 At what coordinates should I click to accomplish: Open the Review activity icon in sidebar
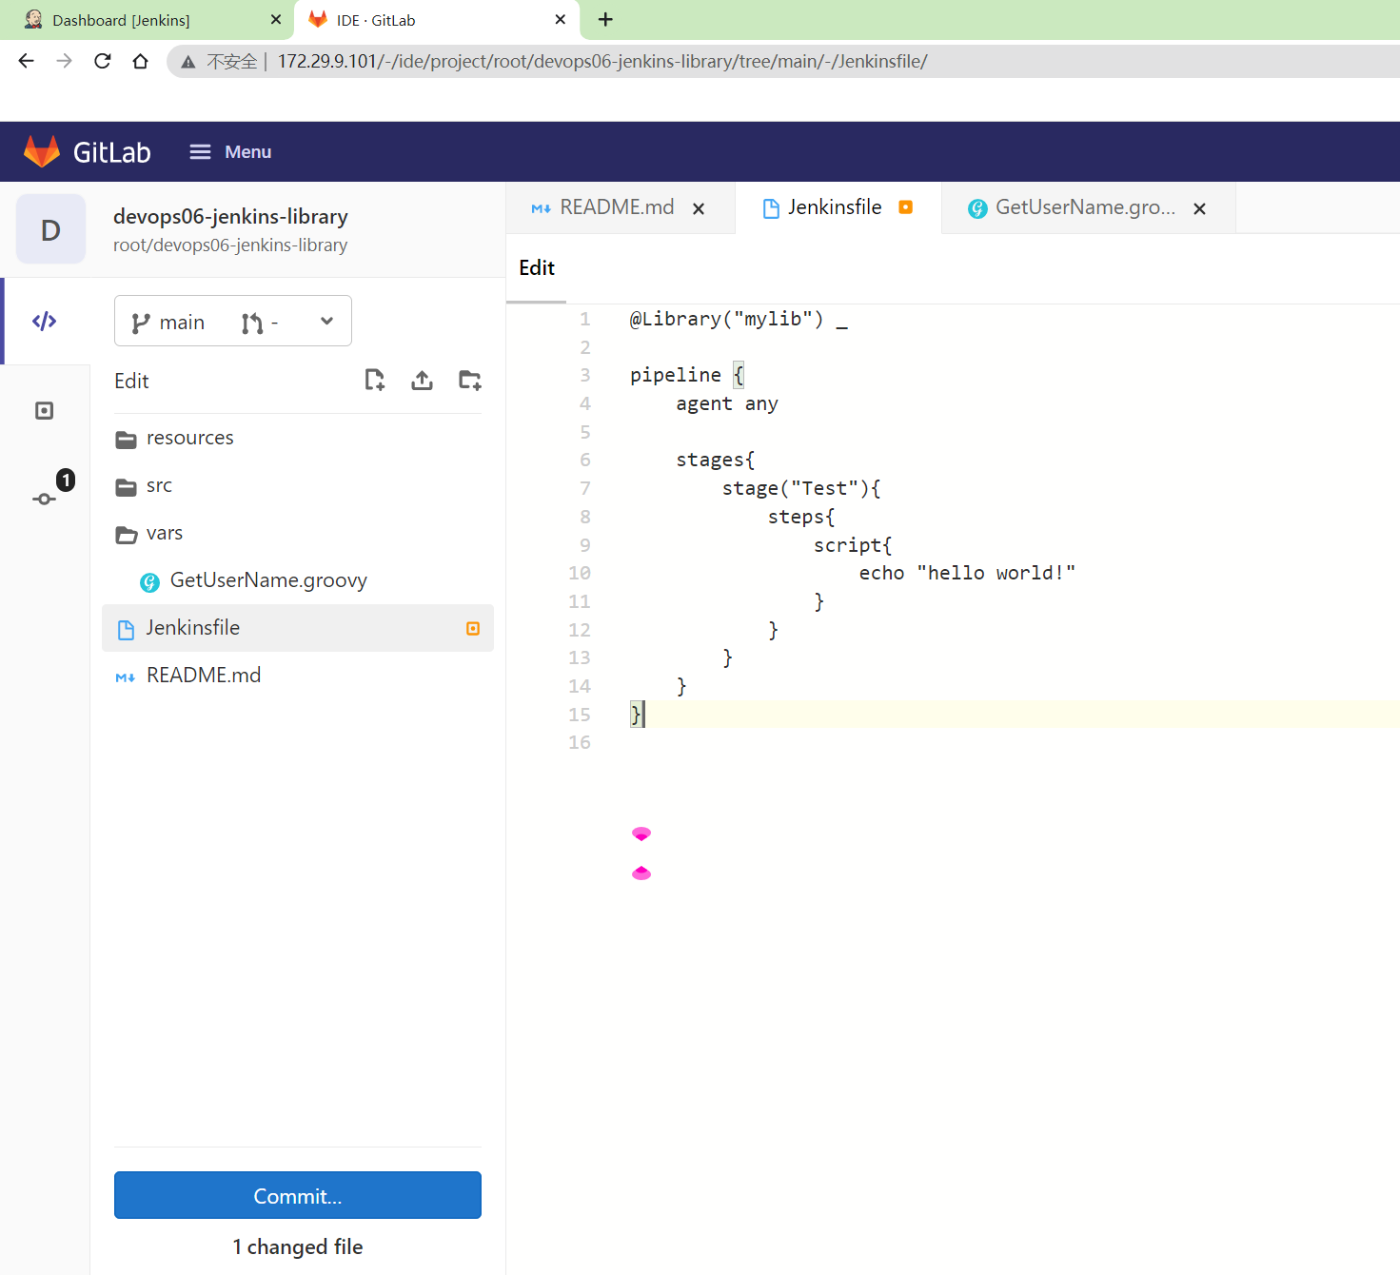(x=45, y=411)
